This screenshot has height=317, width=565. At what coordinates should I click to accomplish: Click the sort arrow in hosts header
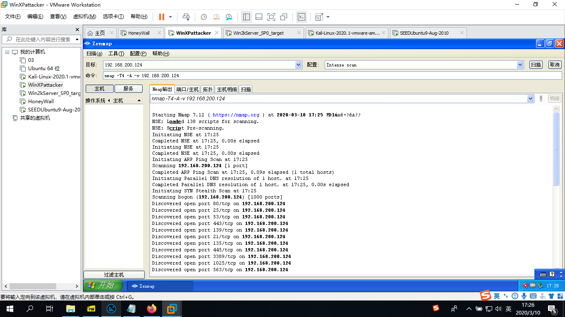pyautogui.click(x=139, y=101)
